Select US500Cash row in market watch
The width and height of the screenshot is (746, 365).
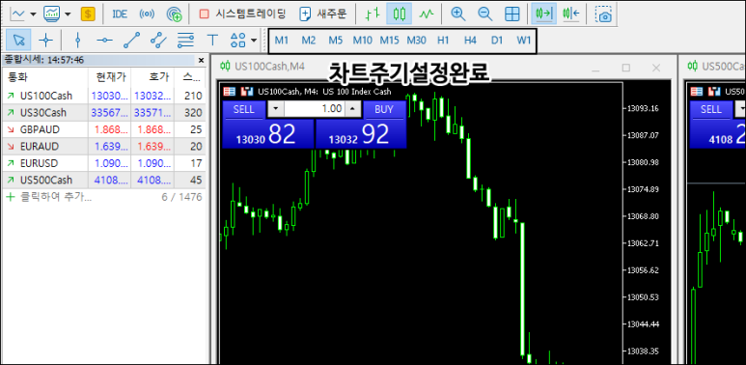point(103,180)
